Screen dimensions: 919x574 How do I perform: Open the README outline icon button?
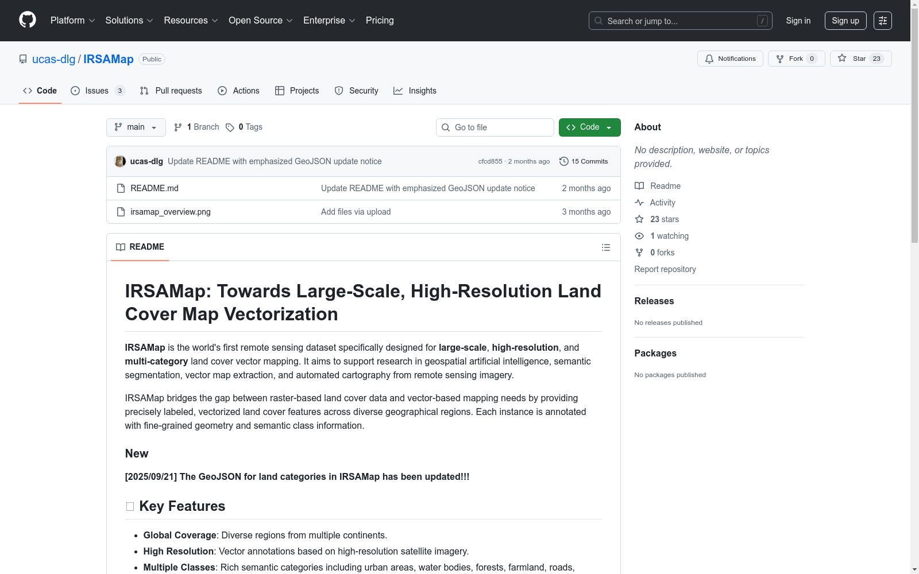(606, 247)
